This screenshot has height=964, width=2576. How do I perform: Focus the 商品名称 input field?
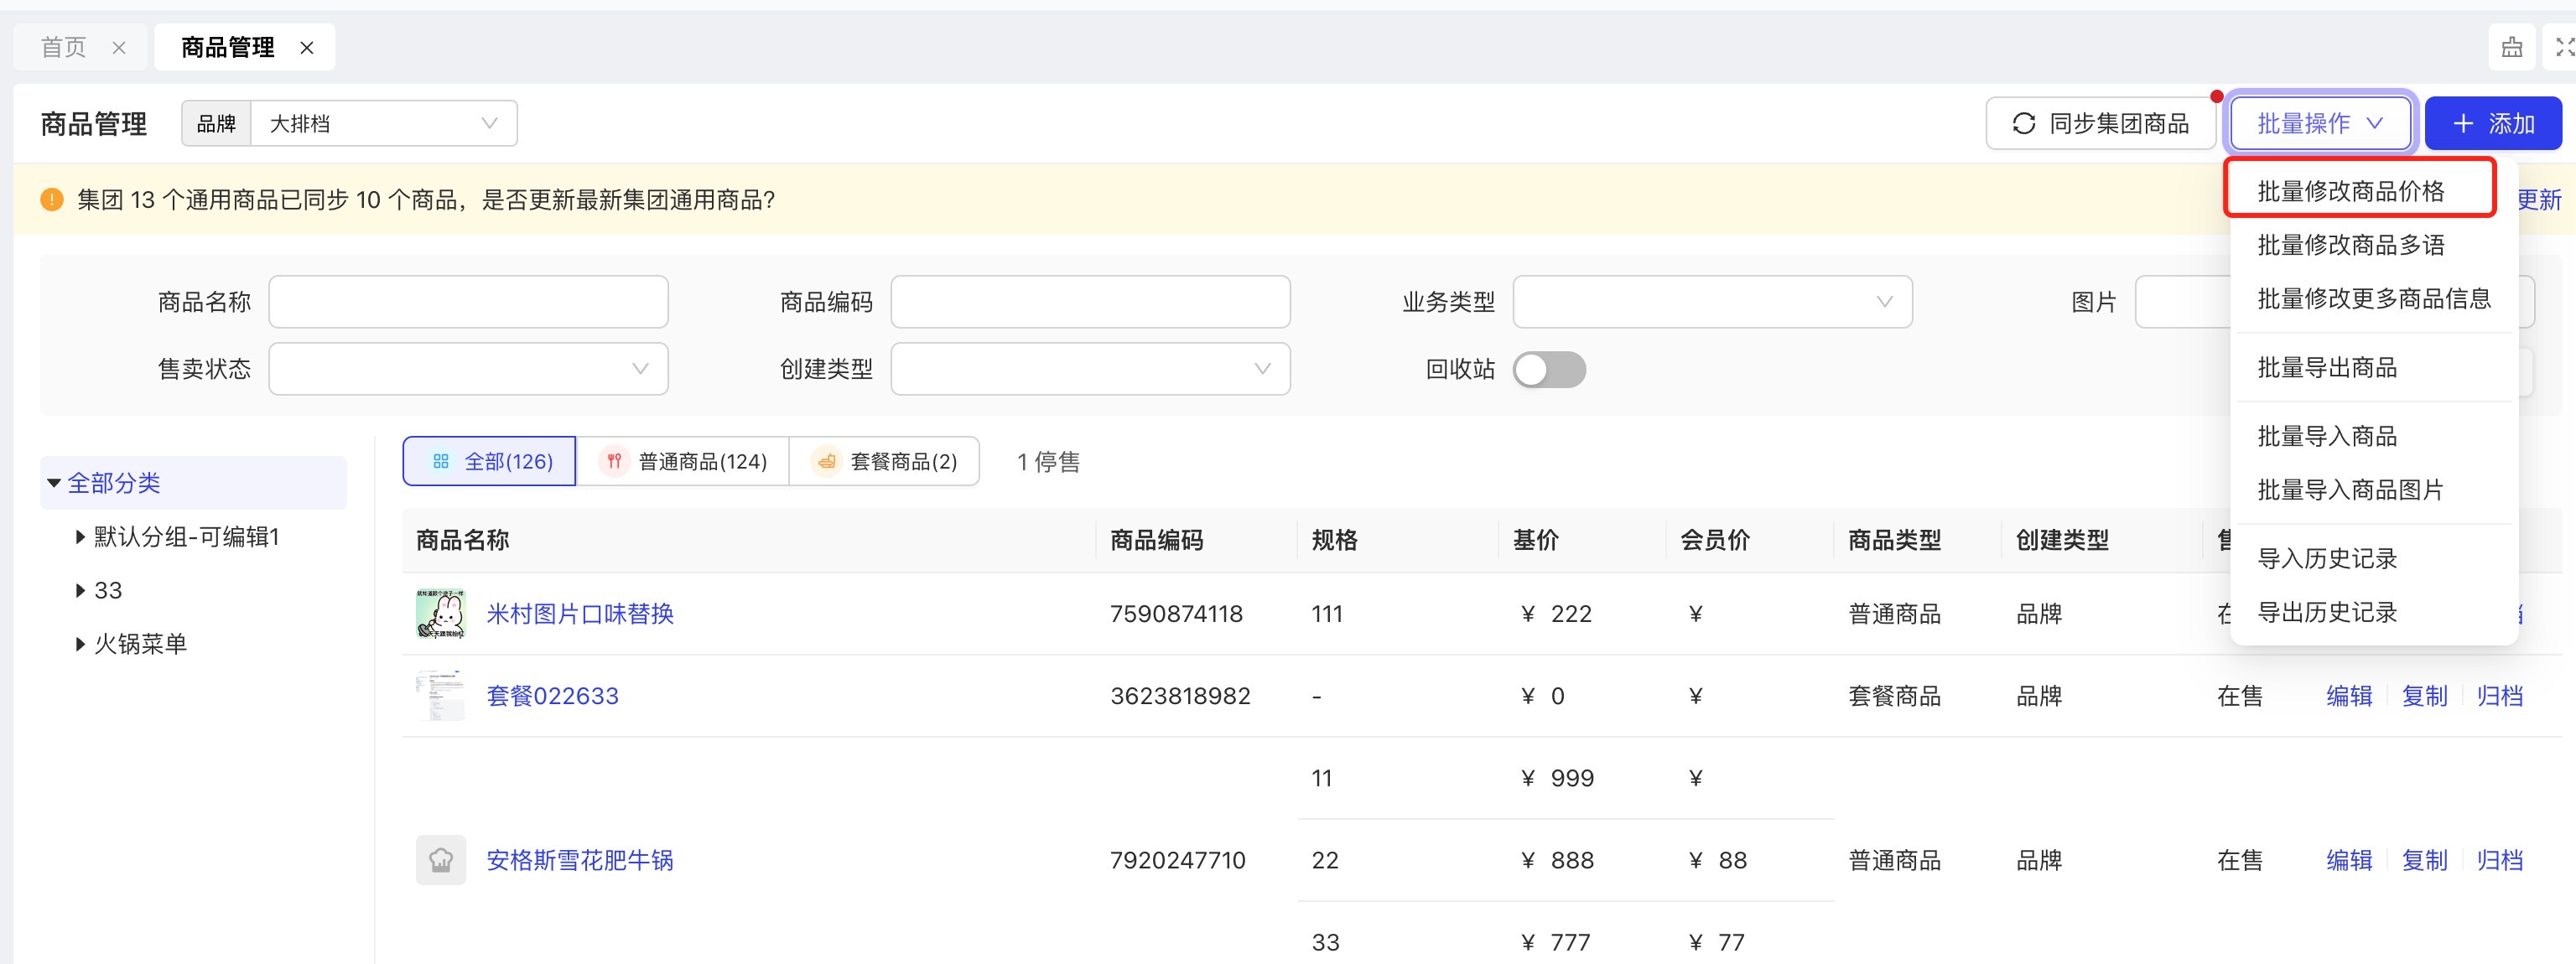point(468,302)
